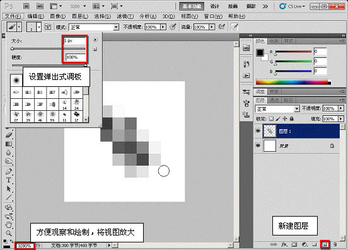The image size is (348, 250).
Task: Open Mini Bridge panel in the collapsed dock
Action: [x=246, y=48]
